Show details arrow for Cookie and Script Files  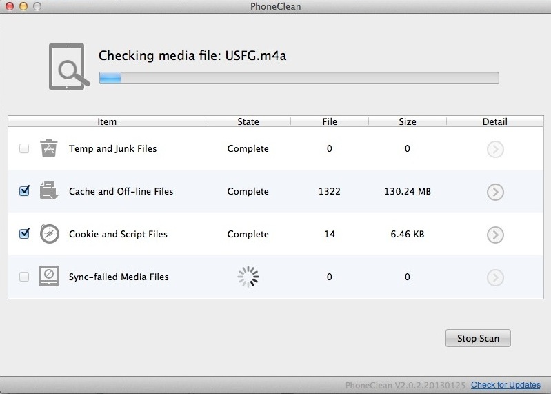[x=494, y=235]
